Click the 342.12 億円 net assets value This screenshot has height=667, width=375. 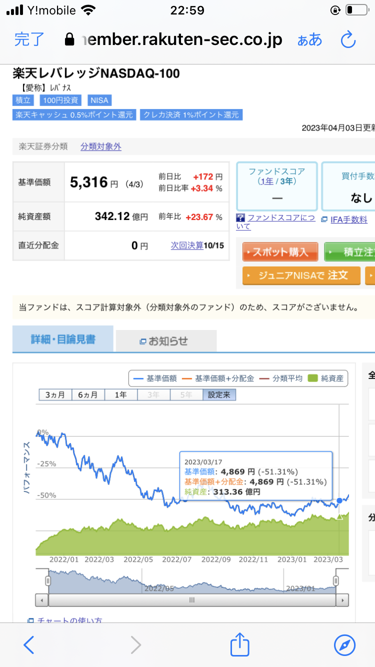[121, 216]
